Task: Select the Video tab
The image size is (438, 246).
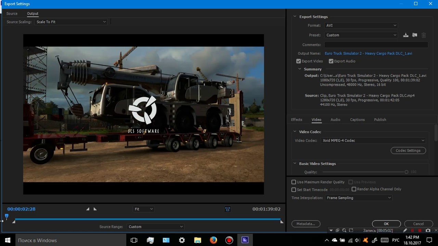Action: (x=317, y=120)
